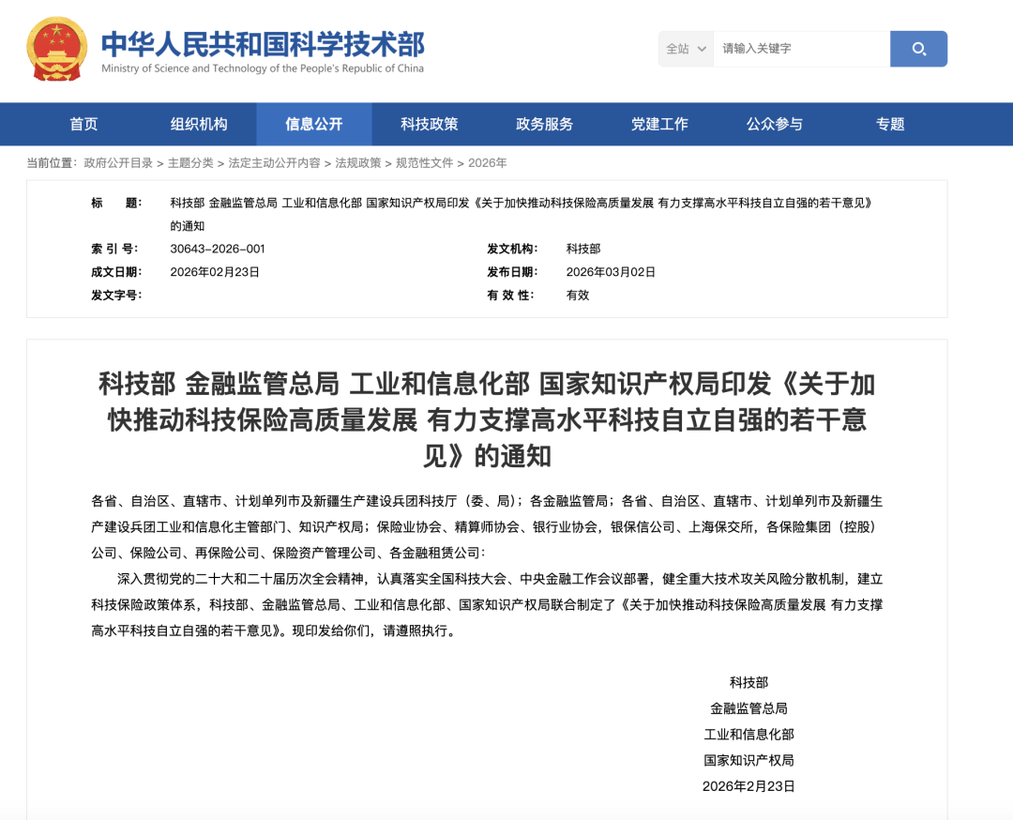Visit the 公众参与 section
Screen dimensions: 1013x820
point(775,123)
